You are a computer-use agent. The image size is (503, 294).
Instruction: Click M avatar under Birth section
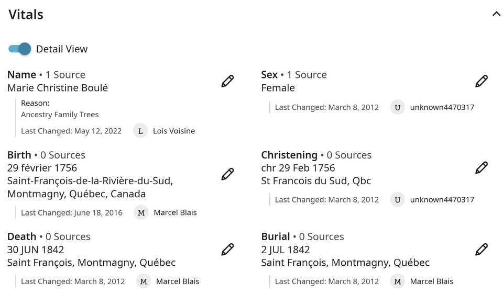141,213
